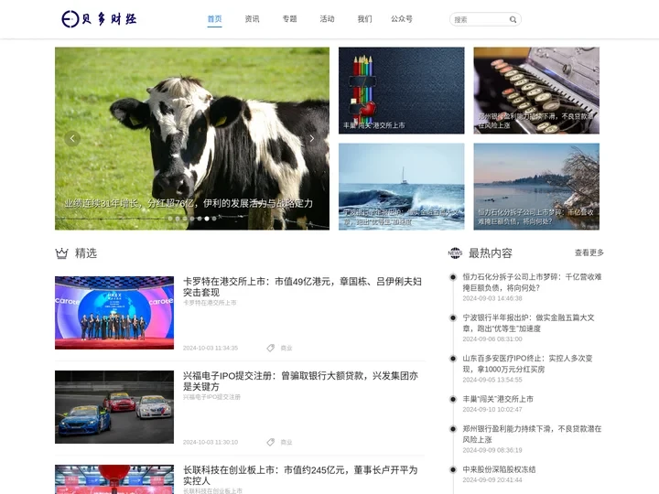Click timestamp 2024-09-05 13:54:55
The height and width of the screenshot is (494, 659).
492,380
